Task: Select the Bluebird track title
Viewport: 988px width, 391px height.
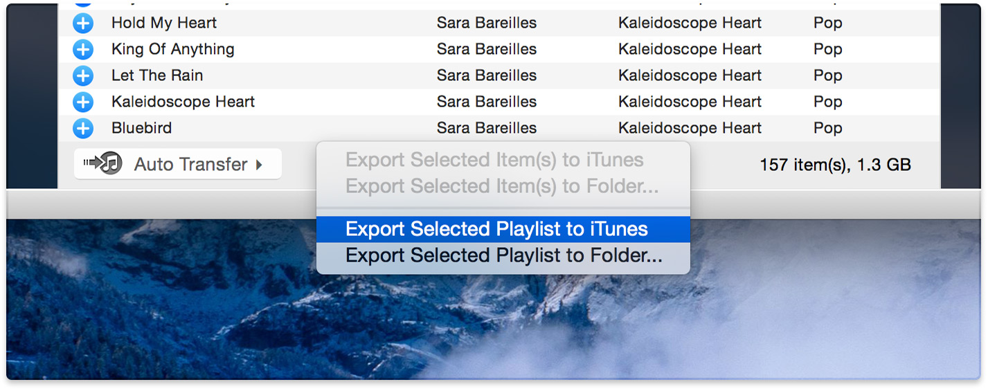Action: [x=141, y=128]
